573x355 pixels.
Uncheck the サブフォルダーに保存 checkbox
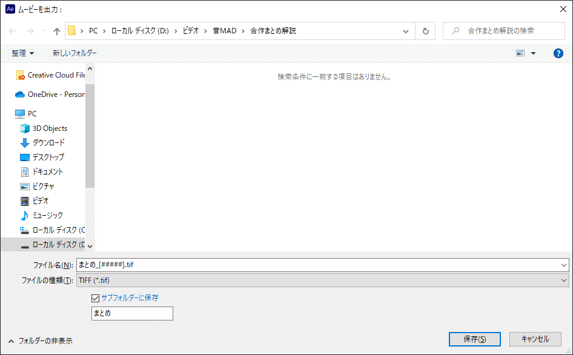[95, 298]
